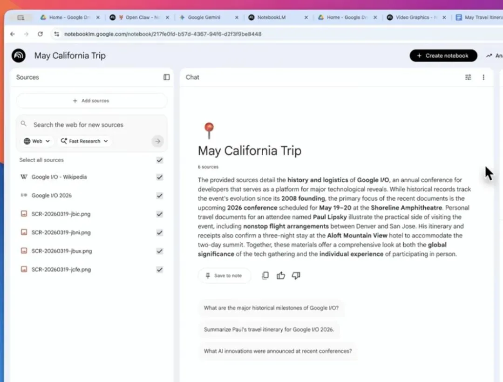This screenshot has height=382, width=503.
Task: Click the tab search icon left of the tabs
Action: [x=21, y=17]
